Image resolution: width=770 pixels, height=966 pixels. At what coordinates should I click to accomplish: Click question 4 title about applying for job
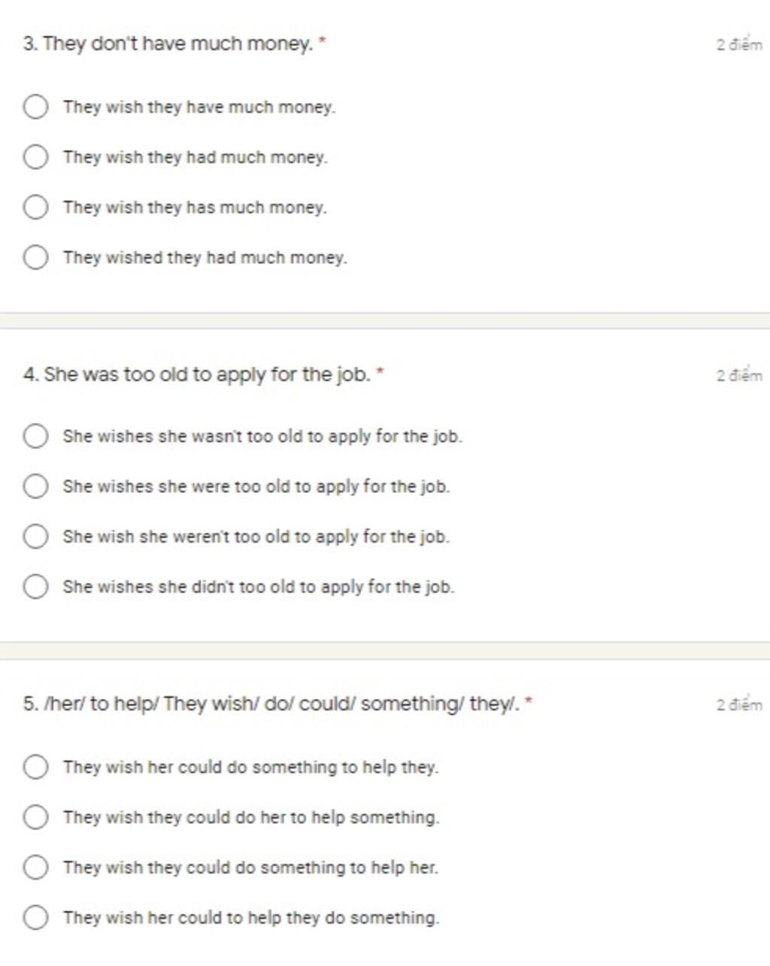click(203, 374)
